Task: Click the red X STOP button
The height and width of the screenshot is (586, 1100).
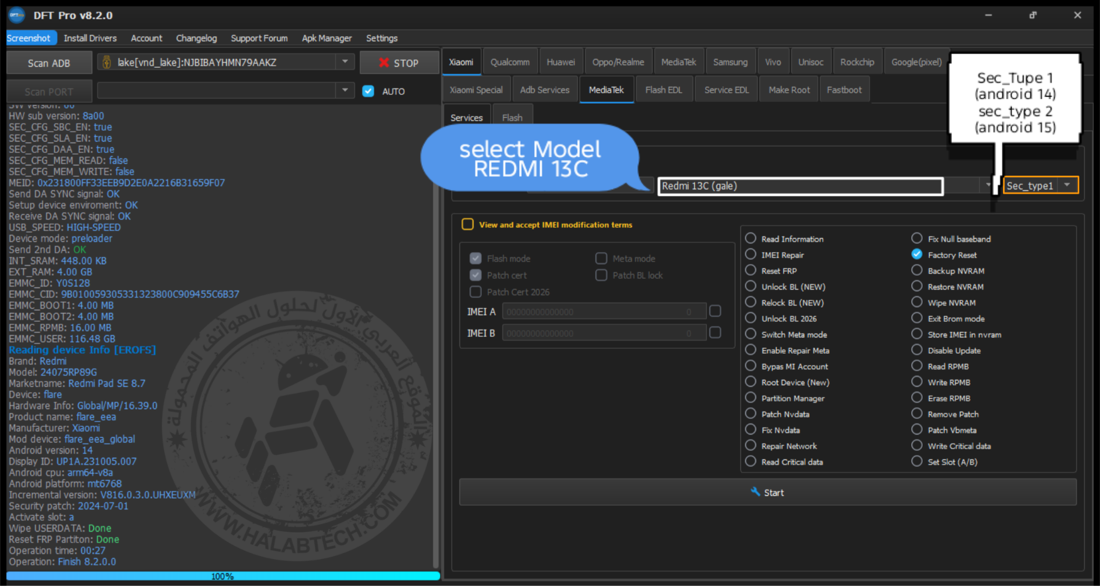Action: tap(399, 63)
